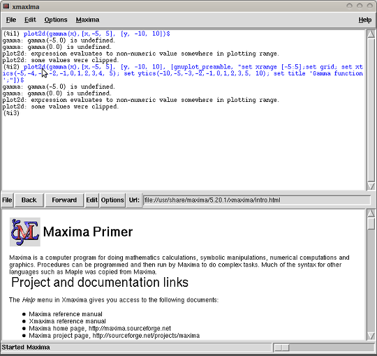Image resolution: width=377 pixels, height=356 pixels.
Task: Click the browser File button
Action: pos(7,200)
